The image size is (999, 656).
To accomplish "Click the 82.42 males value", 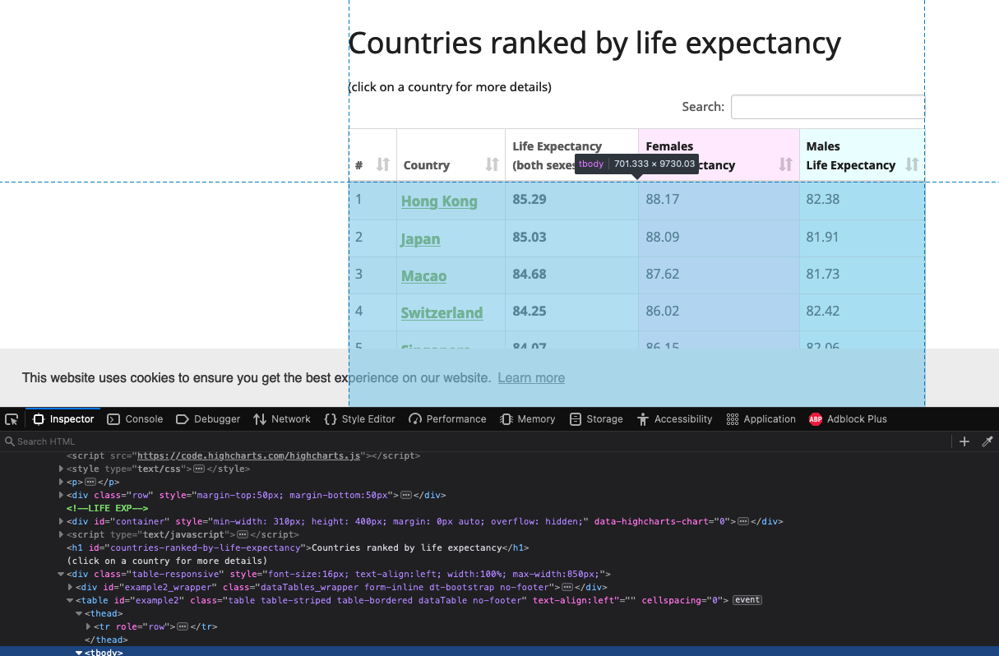I will [x=823, y=311].
